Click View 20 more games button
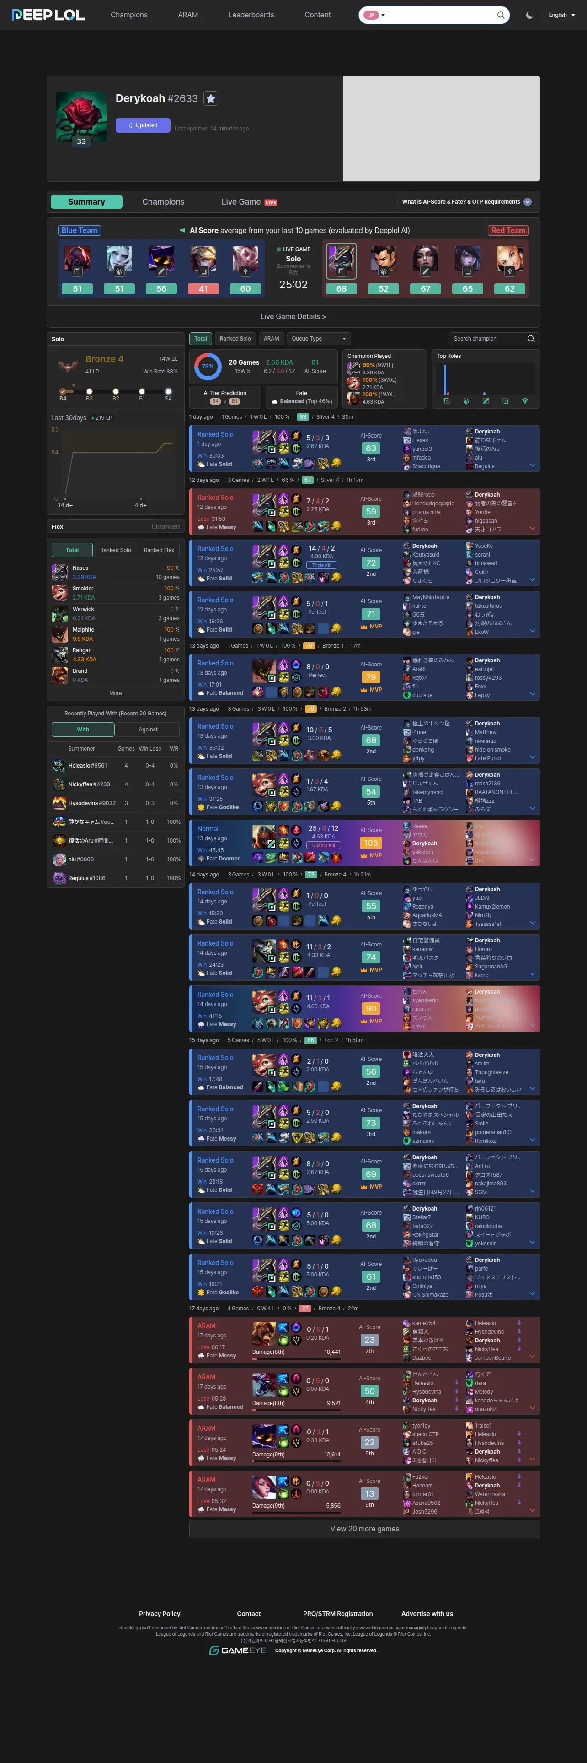 [x=365, y=1529]
